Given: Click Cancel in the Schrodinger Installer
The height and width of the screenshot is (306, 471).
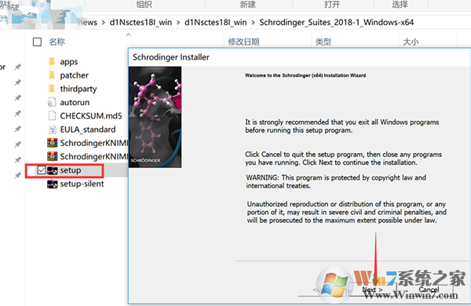Looking at the screenshot, I should (x=429, y=290).
